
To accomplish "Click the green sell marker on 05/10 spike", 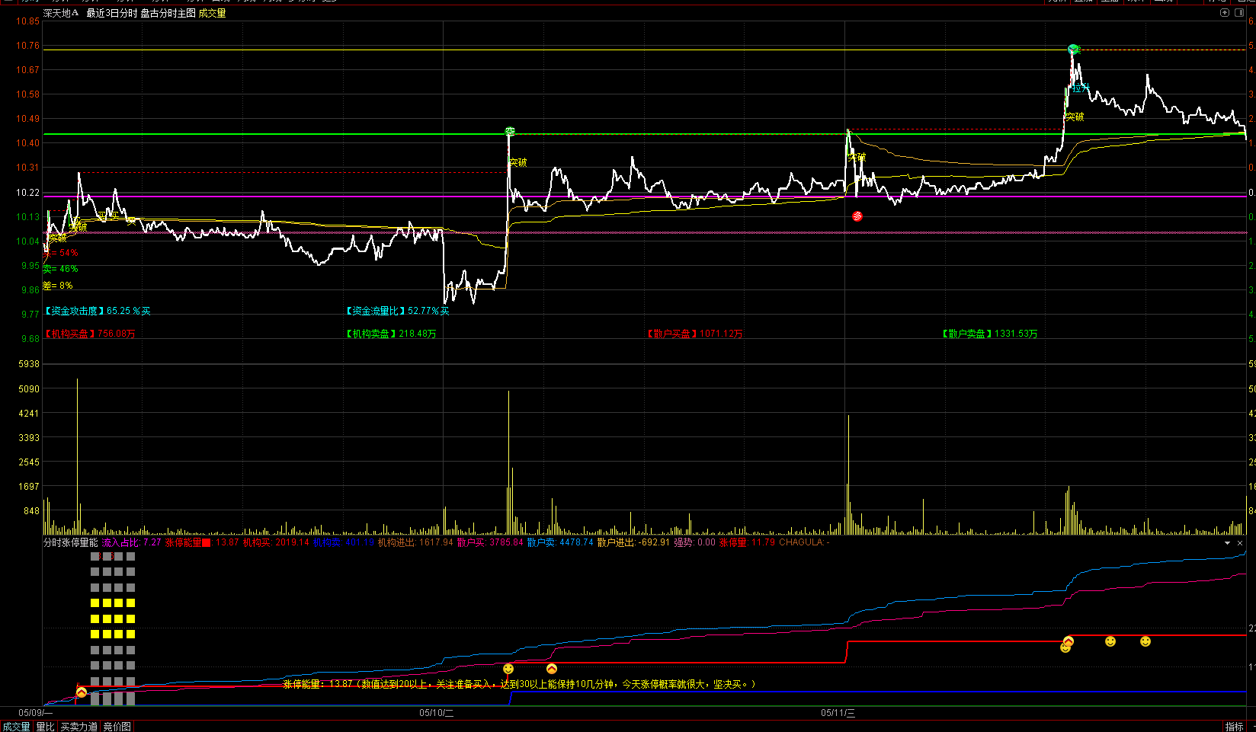I will point(510,132).
